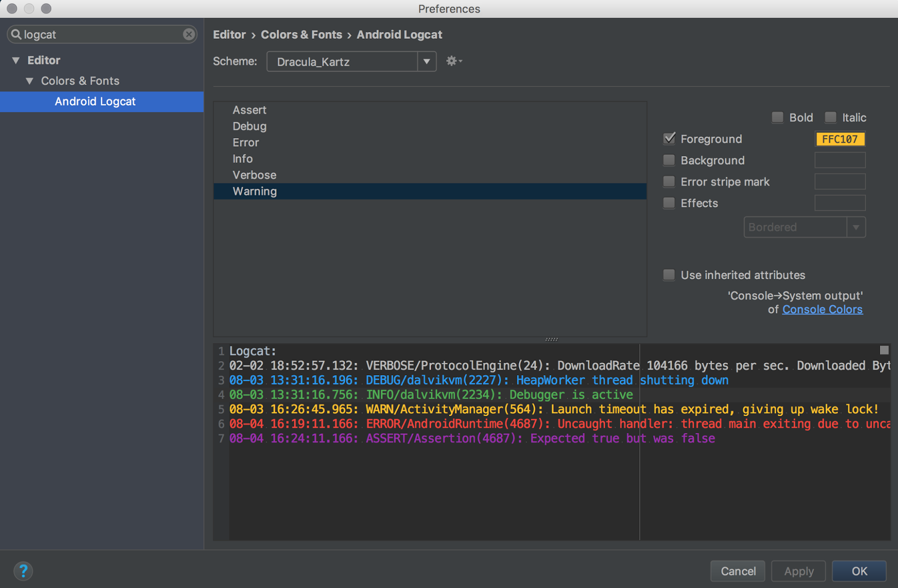
Task: Open the Console Colors link
Action: [822, 309]
